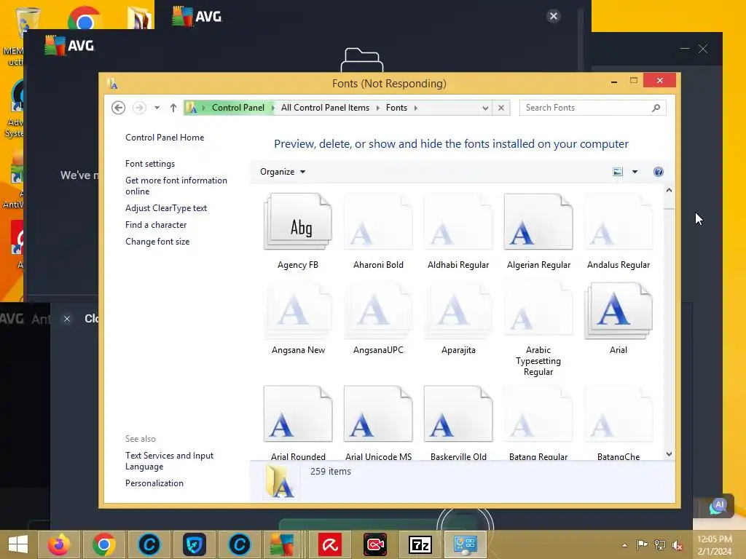Open the Agency FB font family
746x559 pixels.
tap(298, 222)
